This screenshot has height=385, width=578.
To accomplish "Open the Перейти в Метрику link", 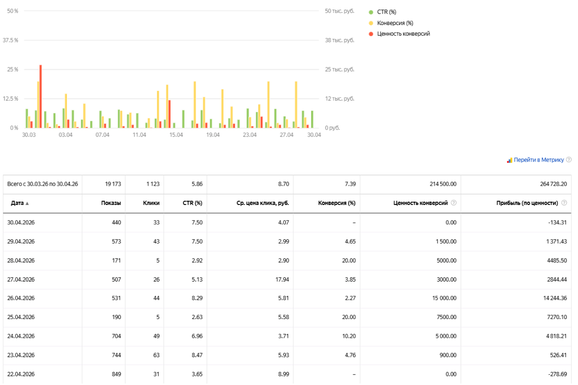I will pos(539,160).
